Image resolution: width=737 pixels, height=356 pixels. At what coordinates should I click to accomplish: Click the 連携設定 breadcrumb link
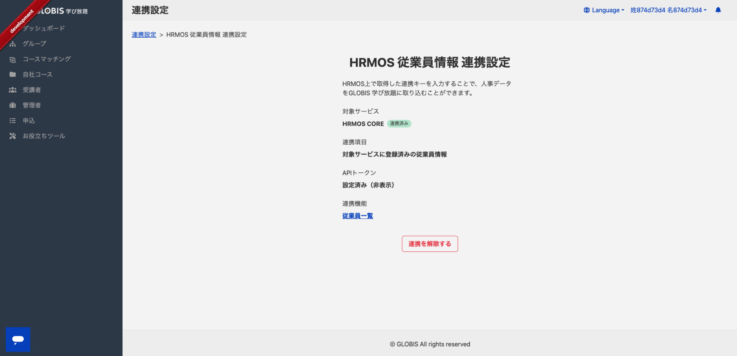[x=144, y=35]
